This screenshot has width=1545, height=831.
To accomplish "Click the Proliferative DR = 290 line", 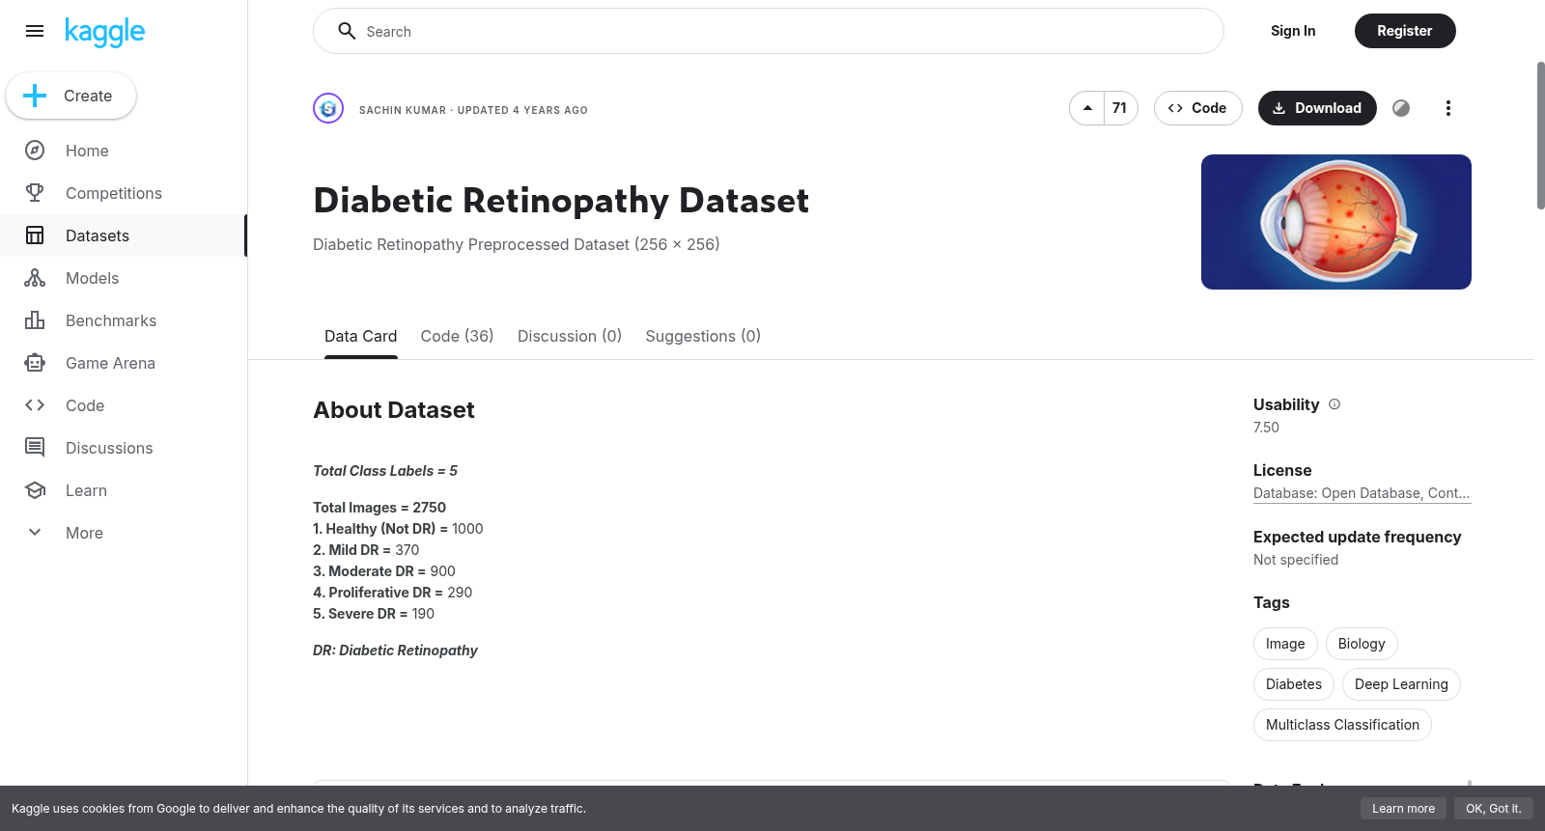I will (393, 593).
